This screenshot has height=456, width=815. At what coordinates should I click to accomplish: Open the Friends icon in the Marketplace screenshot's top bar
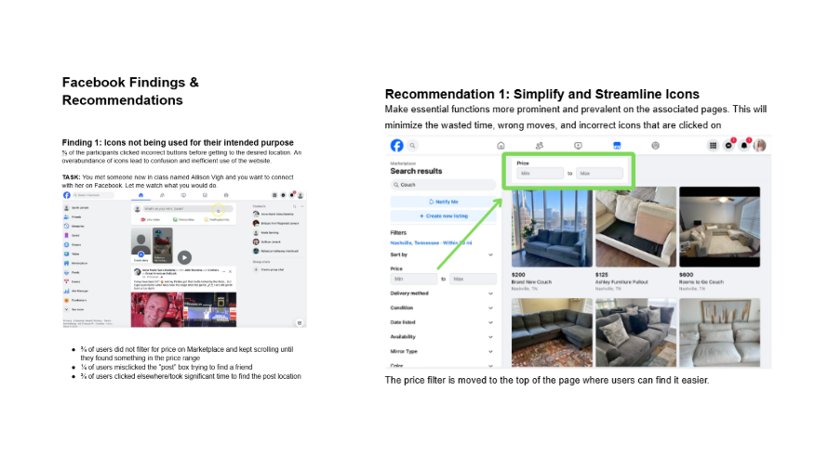click(540, 146)
